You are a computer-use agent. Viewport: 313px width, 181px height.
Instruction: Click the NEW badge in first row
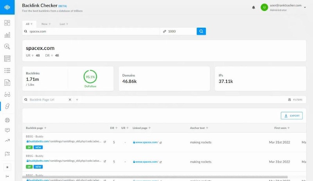38,147
